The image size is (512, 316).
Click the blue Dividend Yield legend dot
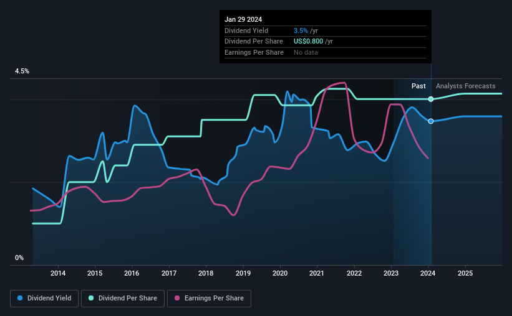tap(20, 298)
